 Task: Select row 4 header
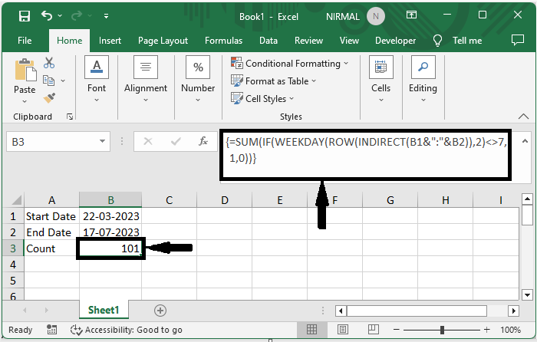click(13, 265)
